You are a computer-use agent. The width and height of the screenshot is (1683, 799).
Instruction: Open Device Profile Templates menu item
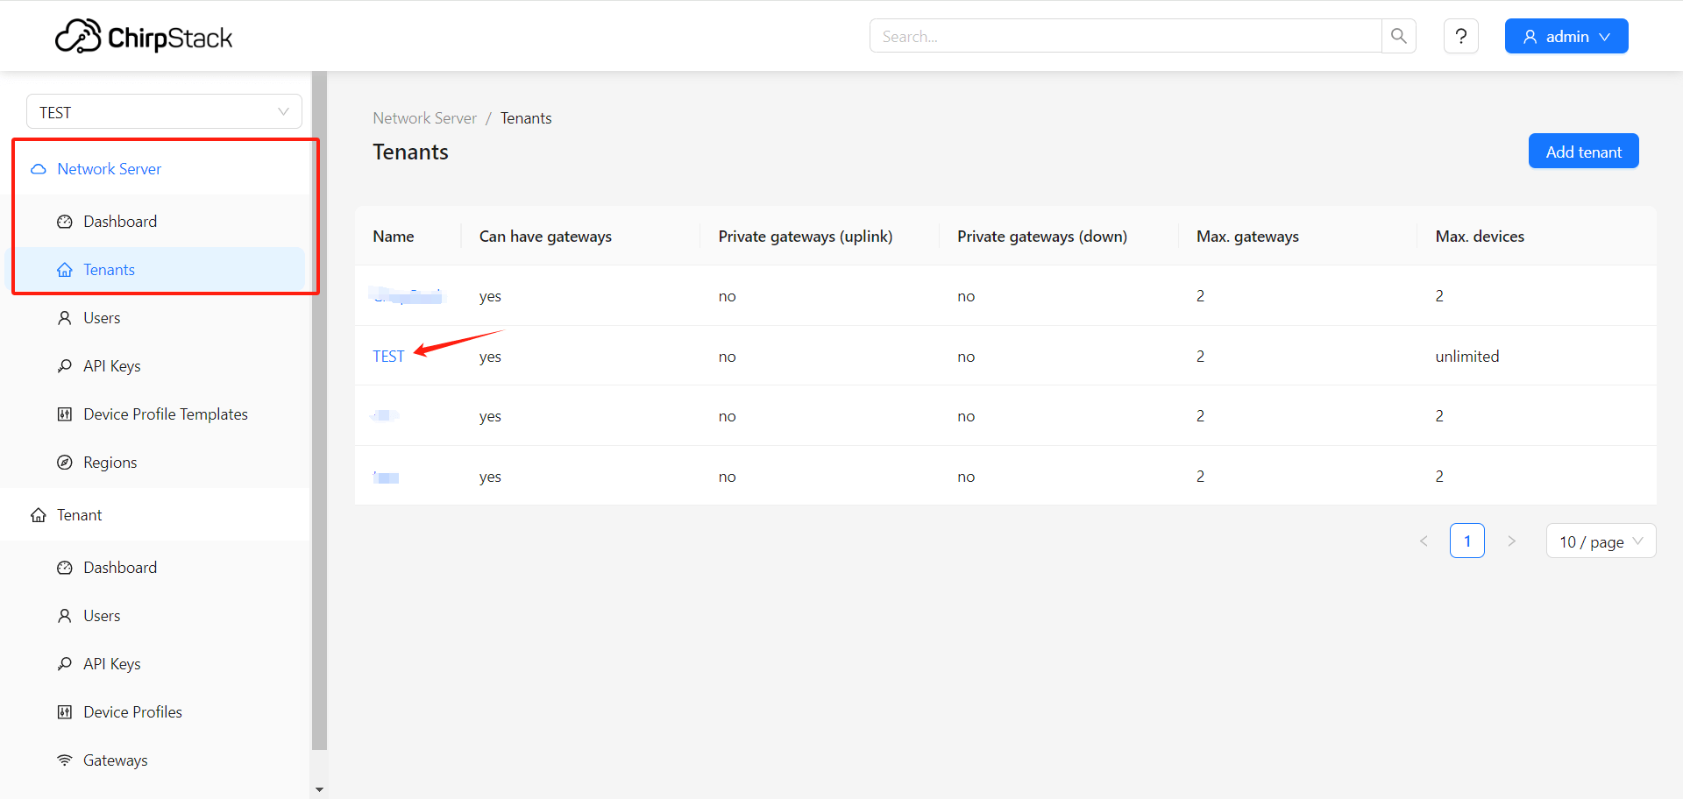pos(156,414)
